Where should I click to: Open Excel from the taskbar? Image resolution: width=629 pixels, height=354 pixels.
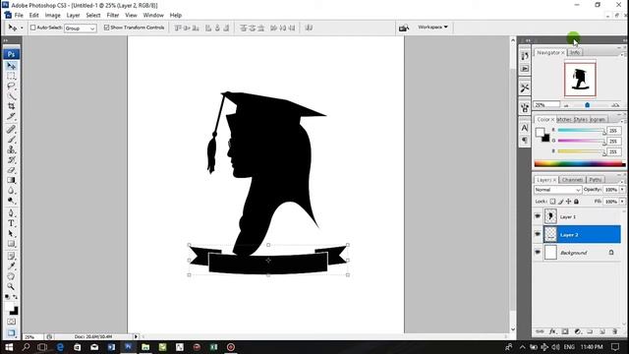pyautogui.click(x=213, y=347)
